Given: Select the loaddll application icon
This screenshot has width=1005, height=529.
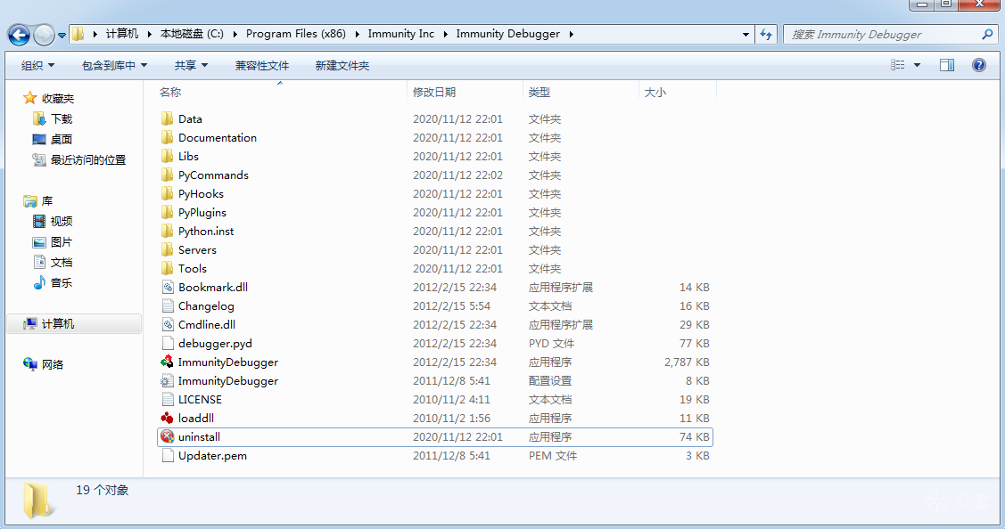Looking at the screenshot, I should (168, 418).
